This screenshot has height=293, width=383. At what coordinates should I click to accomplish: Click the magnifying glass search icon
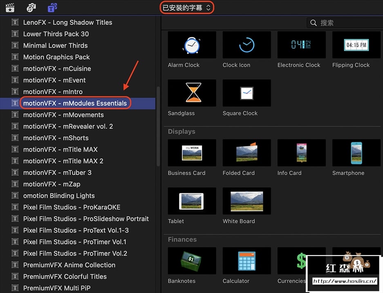pyautogui.click(x=314, y=23)
